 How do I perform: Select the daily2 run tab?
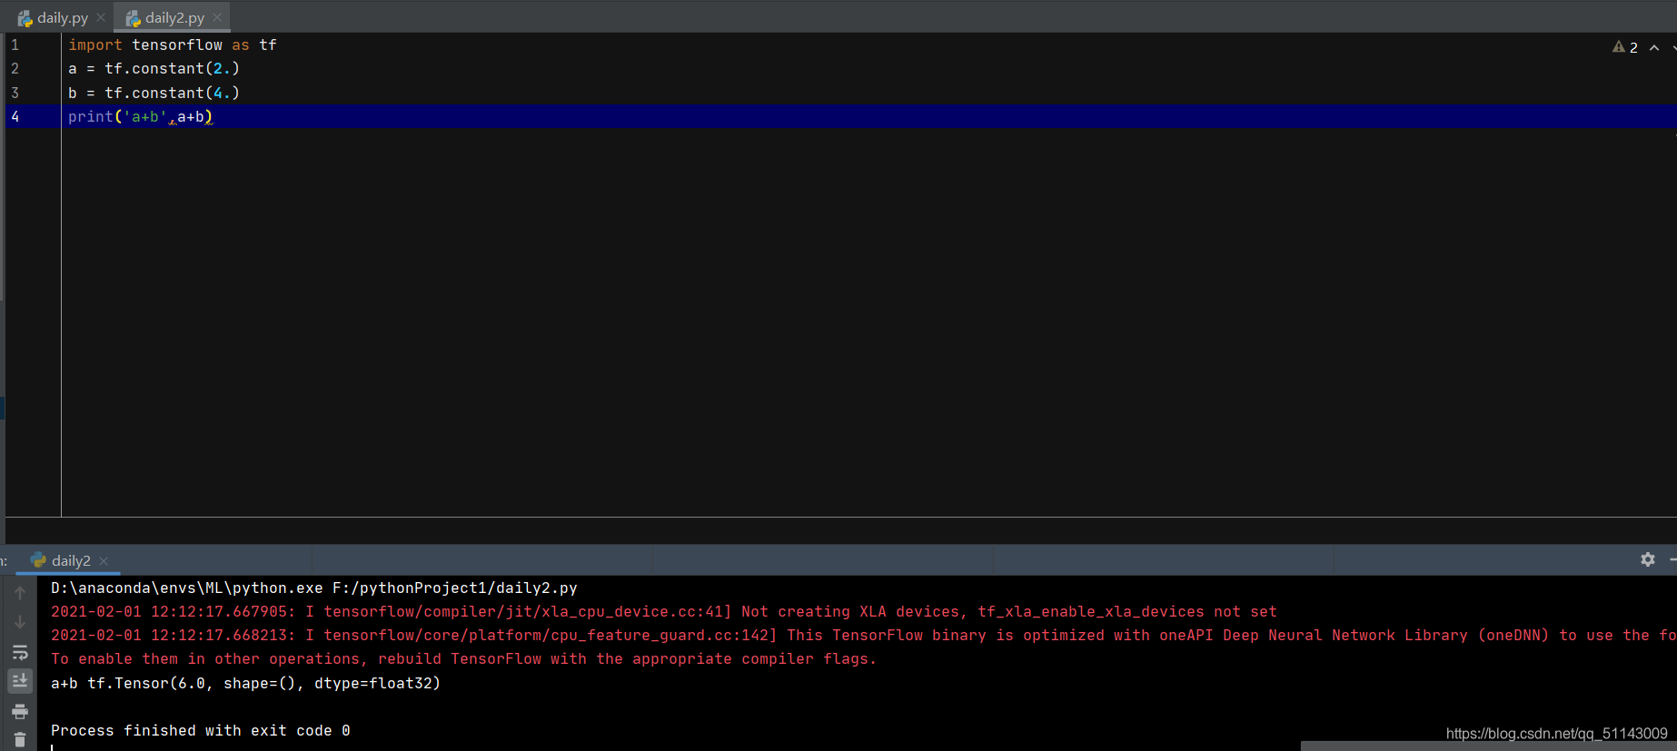click(x=70, y=560)
